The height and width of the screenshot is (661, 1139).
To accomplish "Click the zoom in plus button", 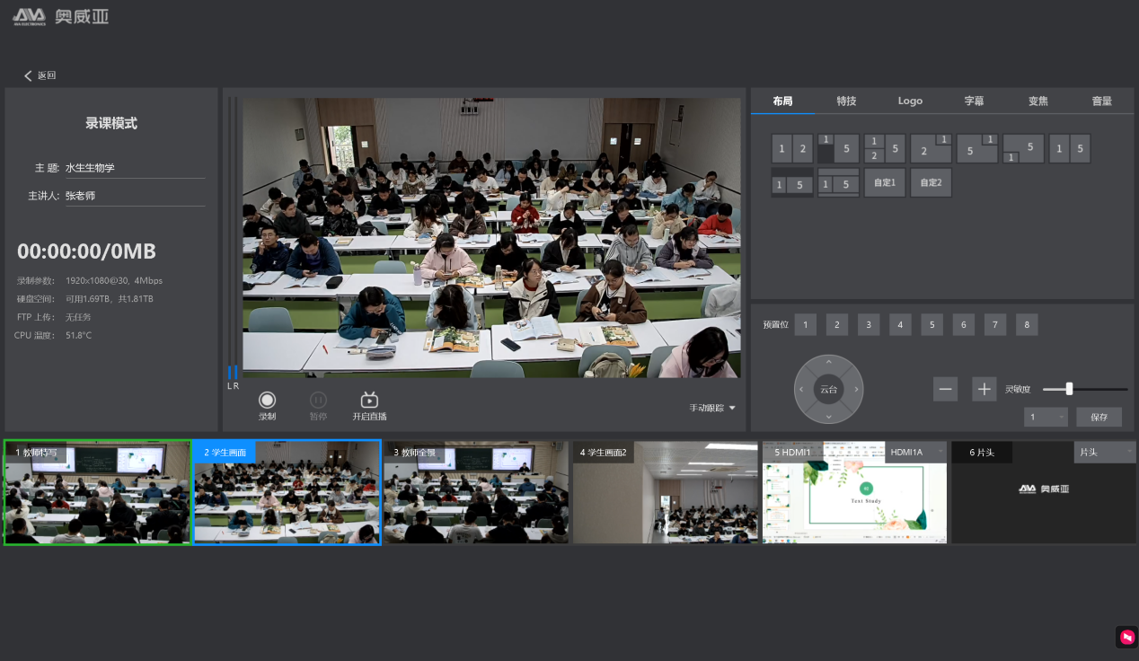I will (x=984, y=389).
